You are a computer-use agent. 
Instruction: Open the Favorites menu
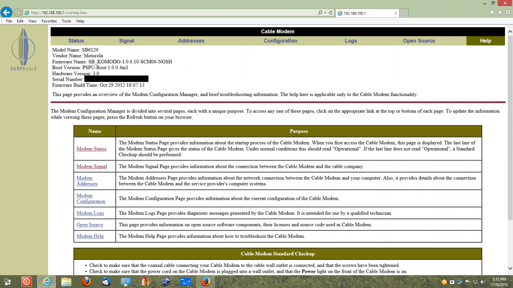pyautogui.click(x=49, y=21)
